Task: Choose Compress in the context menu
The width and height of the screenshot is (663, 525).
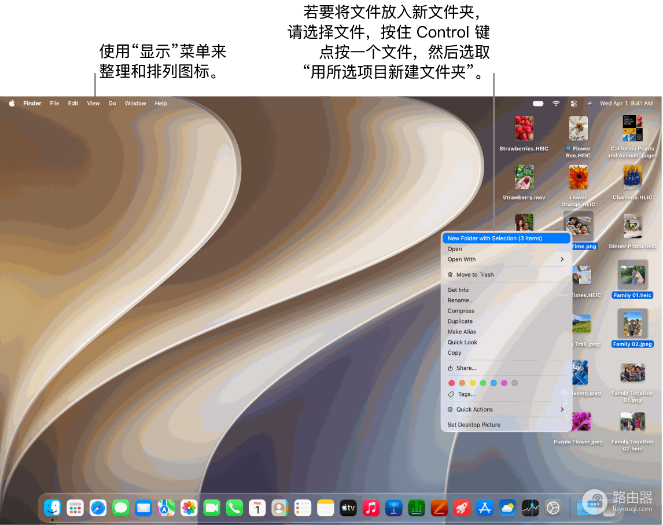Action: point(506,310)
